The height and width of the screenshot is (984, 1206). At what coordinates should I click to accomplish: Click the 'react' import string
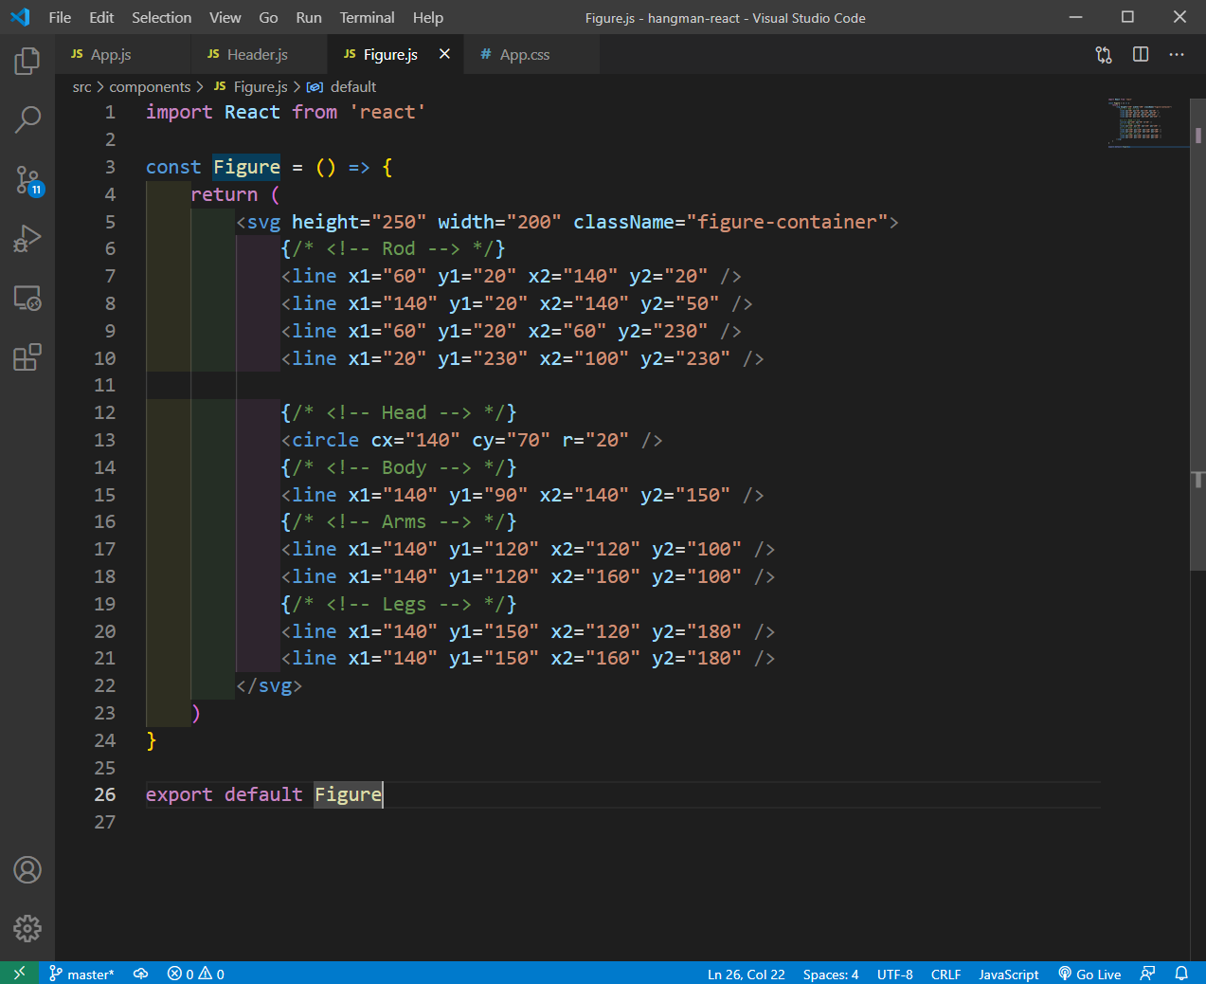coord(387,112)
